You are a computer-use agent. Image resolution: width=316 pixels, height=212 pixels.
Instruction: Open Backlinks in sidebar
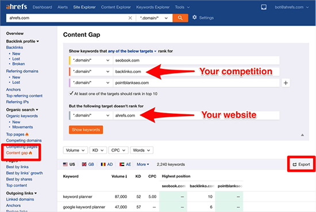point(14,48)
